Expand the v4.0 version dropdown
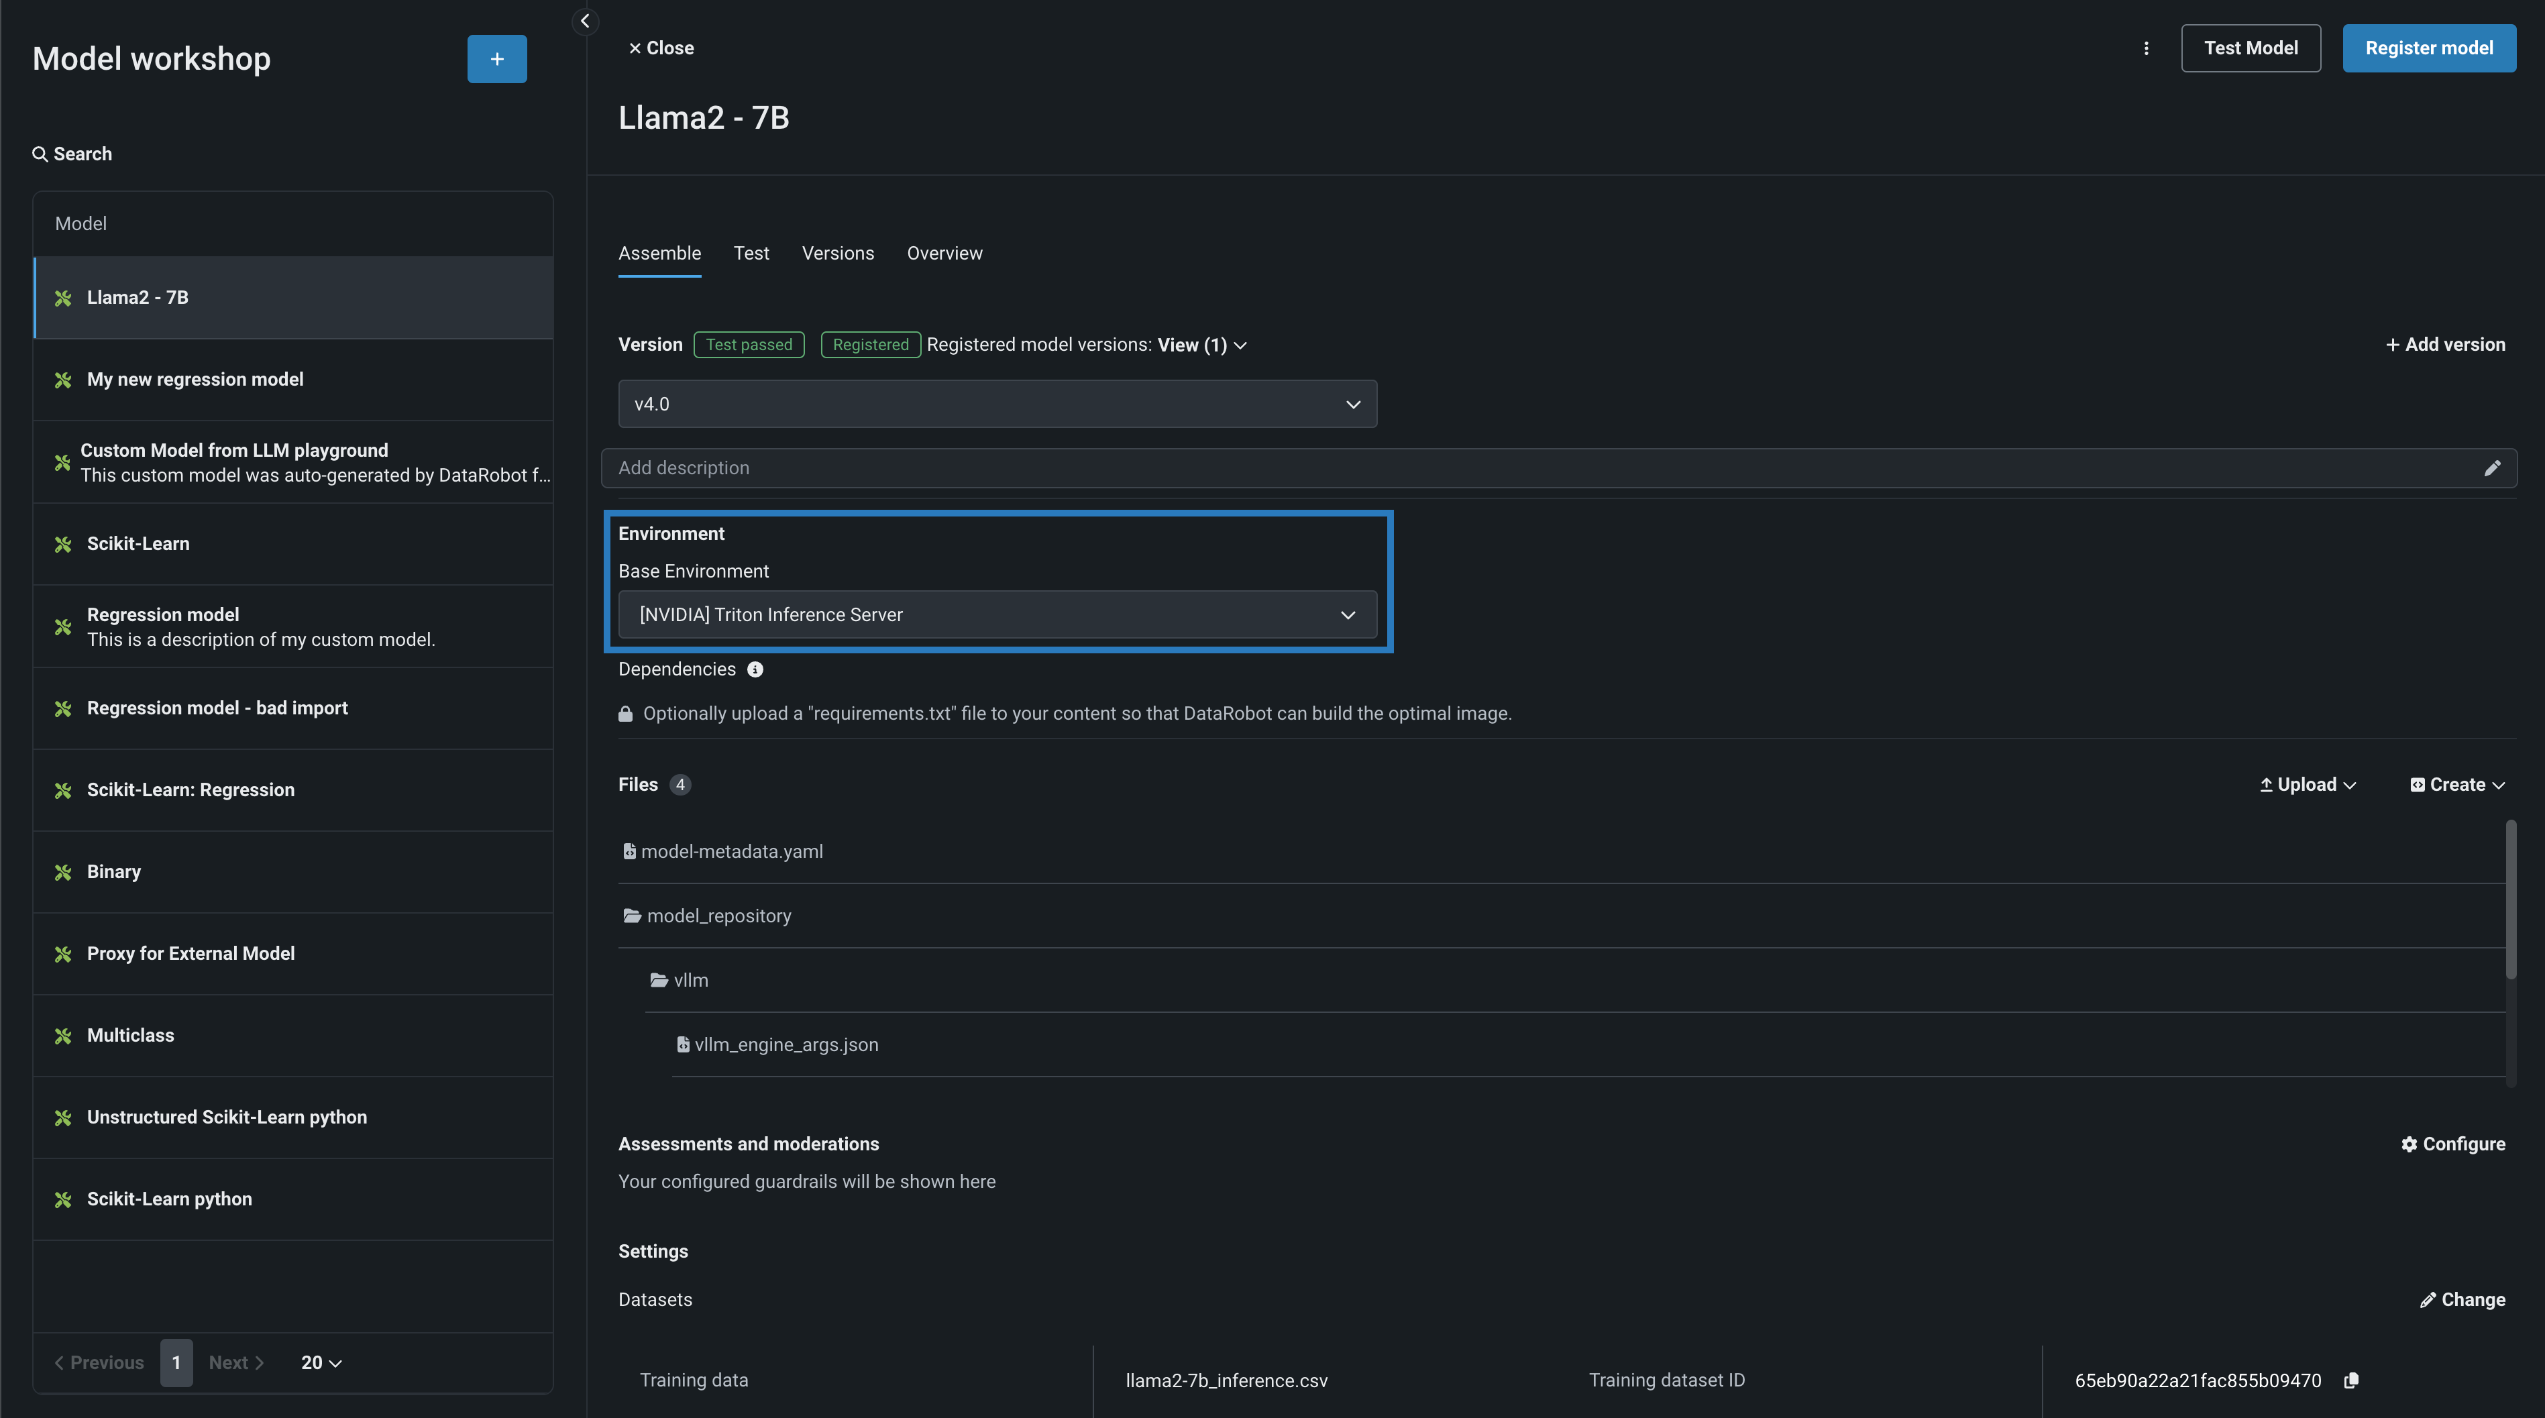The width and height of the screenshot is (2545, 1418). click(x=997, y=404)
